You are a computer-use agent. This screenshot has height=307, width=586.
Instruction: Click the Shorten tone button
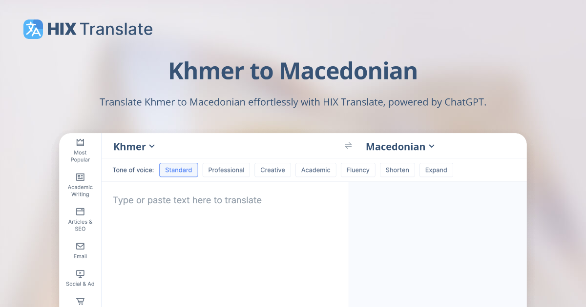click(397, 170)
